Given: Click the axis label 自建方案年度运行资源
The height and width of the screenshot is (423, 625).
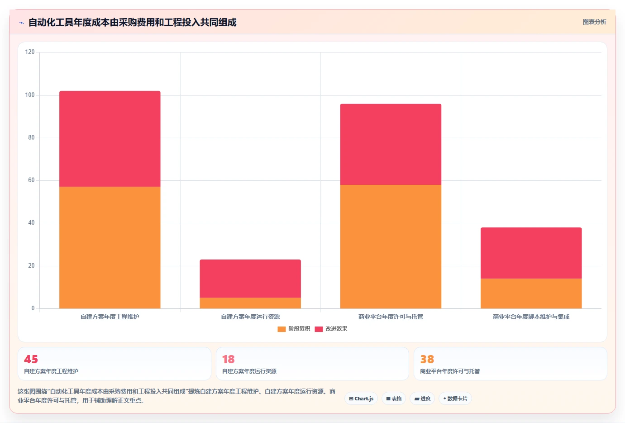Looking at the screenshot, I should pyautogui.click(x=250, y=317).
